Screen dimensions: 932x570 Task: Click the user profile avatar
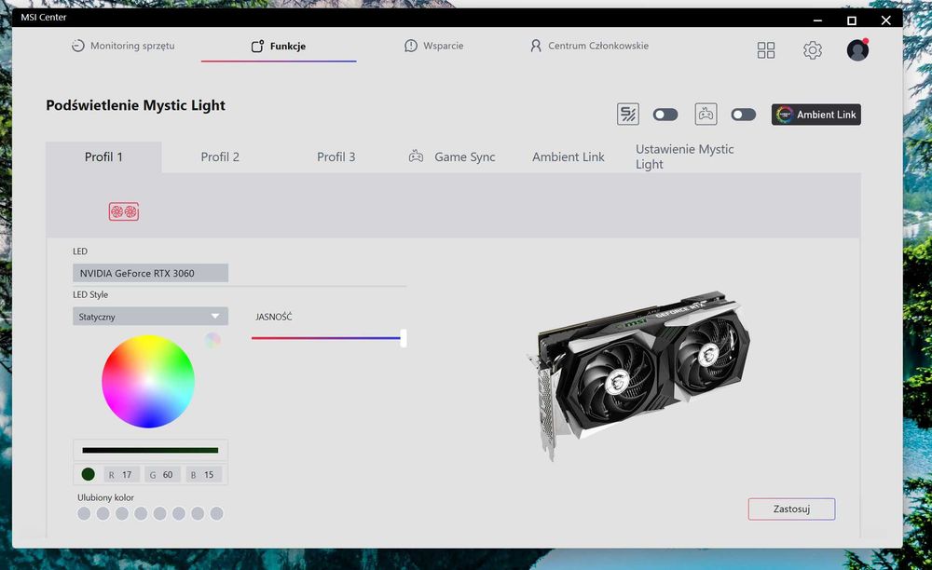coord(857,50)
